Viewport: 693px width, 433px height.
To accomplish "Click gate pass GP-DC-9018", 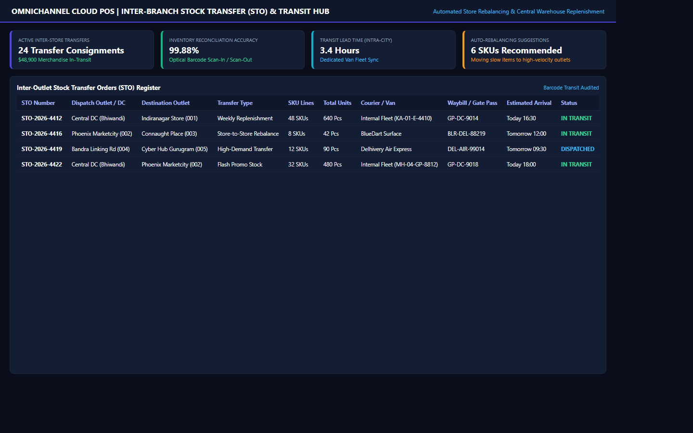I will pos(463,165).
